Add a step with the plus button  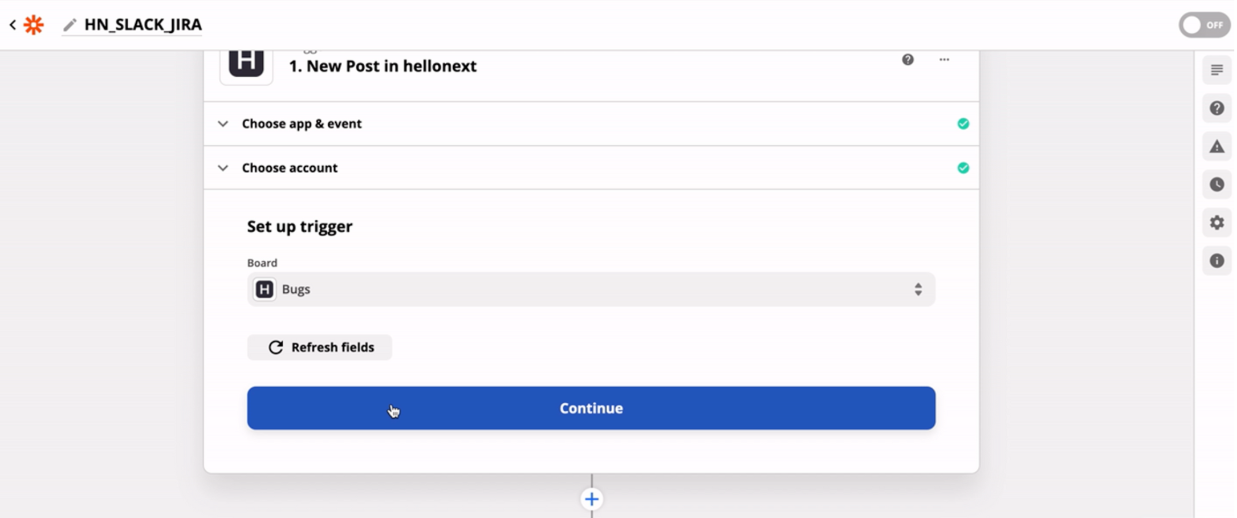point(592,499)
